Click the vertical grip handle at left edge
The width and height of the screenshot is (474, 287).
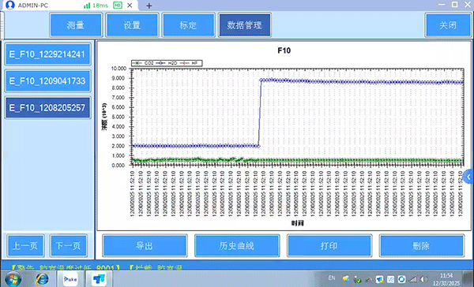point(2,25)
